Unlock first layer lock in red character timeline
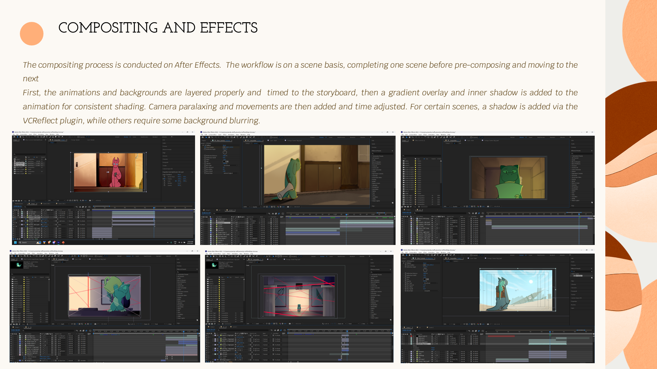This screenshot has width=657, height=369. [x=18, y=212]
